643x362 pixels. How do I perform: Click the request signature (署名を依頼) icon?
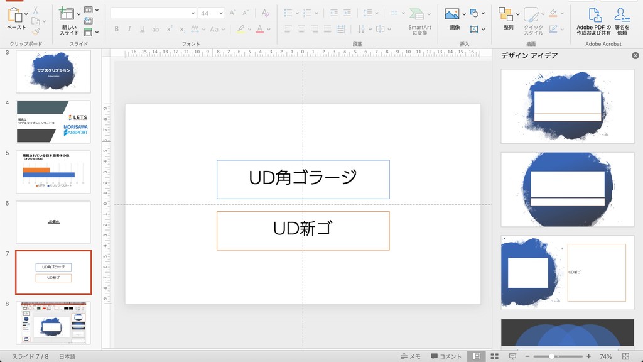tap(621, 15)
